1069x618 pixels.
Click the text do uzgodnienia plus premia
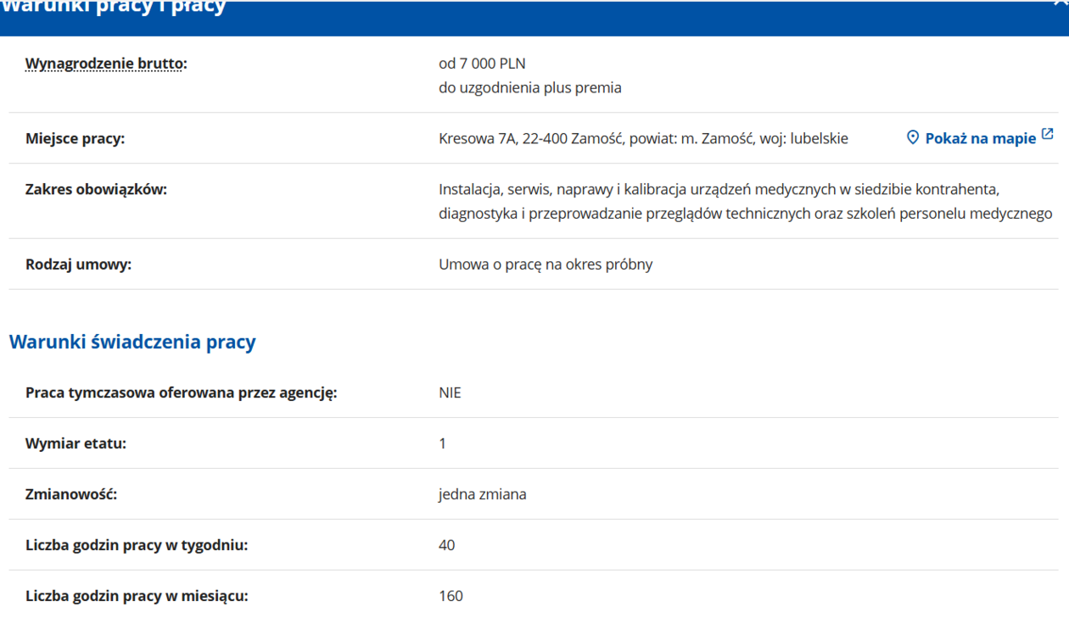point(529,87)
